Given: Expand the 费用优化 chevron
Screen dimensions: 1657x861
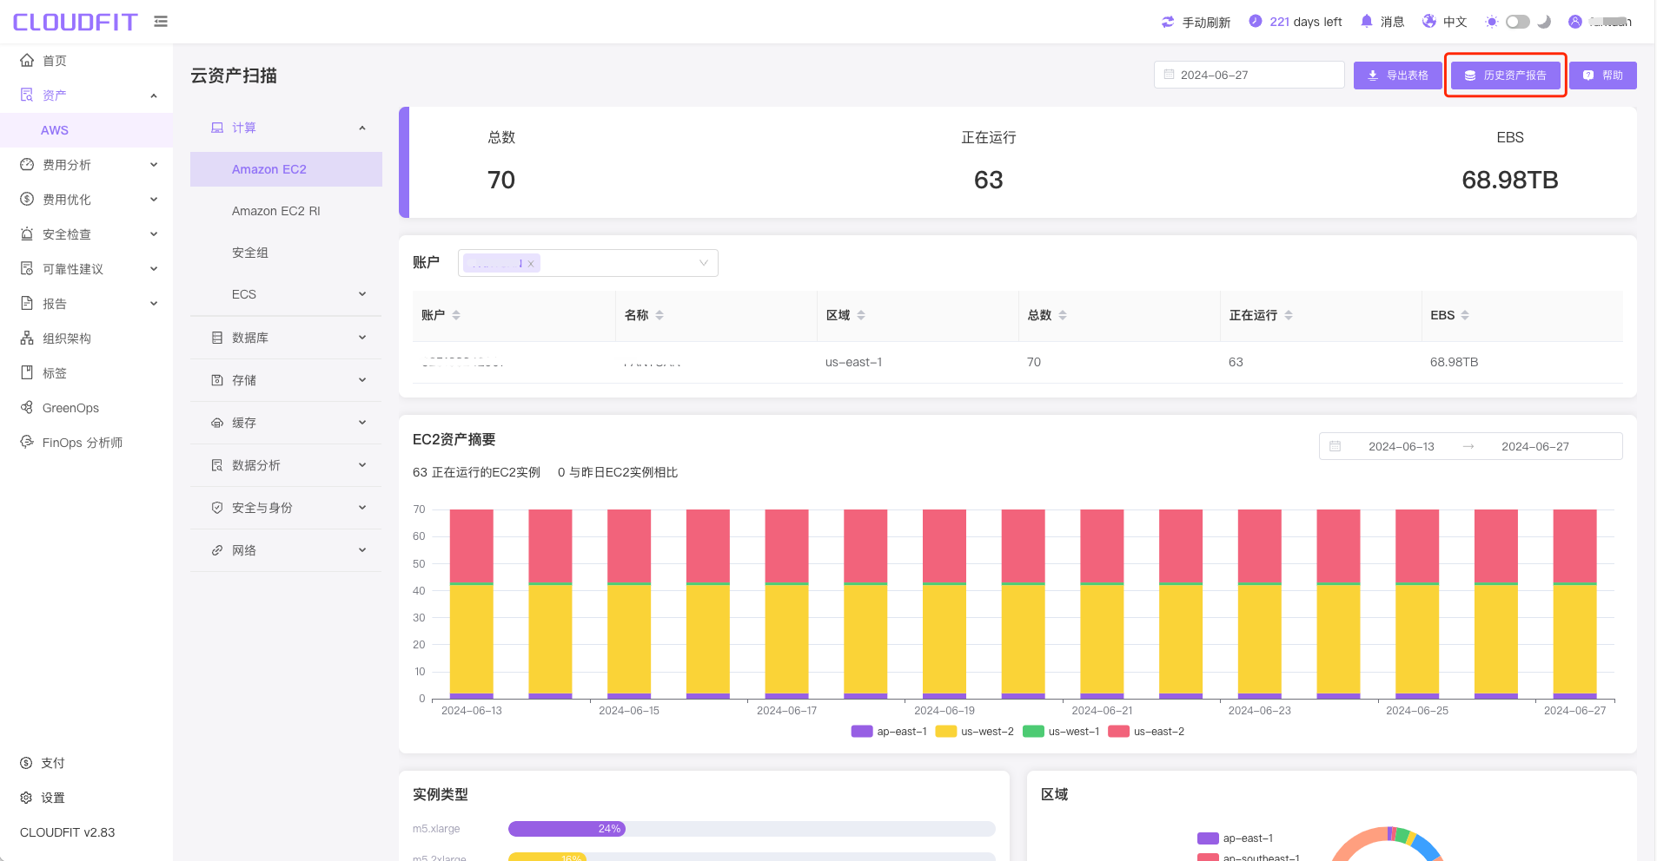Looking at the screenshot, I should point(154,199).
